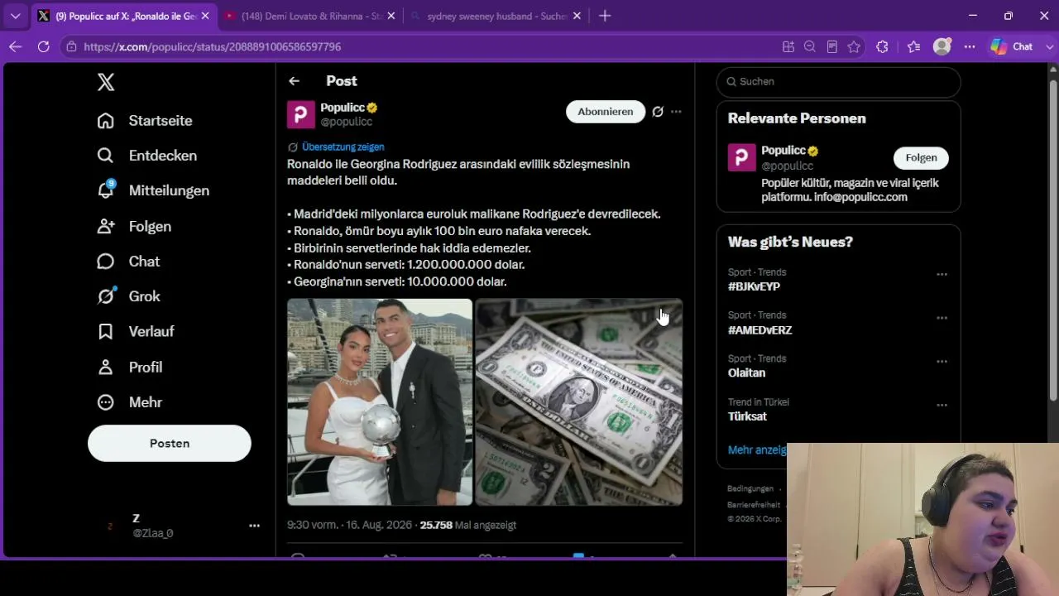Image resolution: width=1059 pixels, height=596 pixels.
Task: Open the dollar bills image
Action: [579, 402]
